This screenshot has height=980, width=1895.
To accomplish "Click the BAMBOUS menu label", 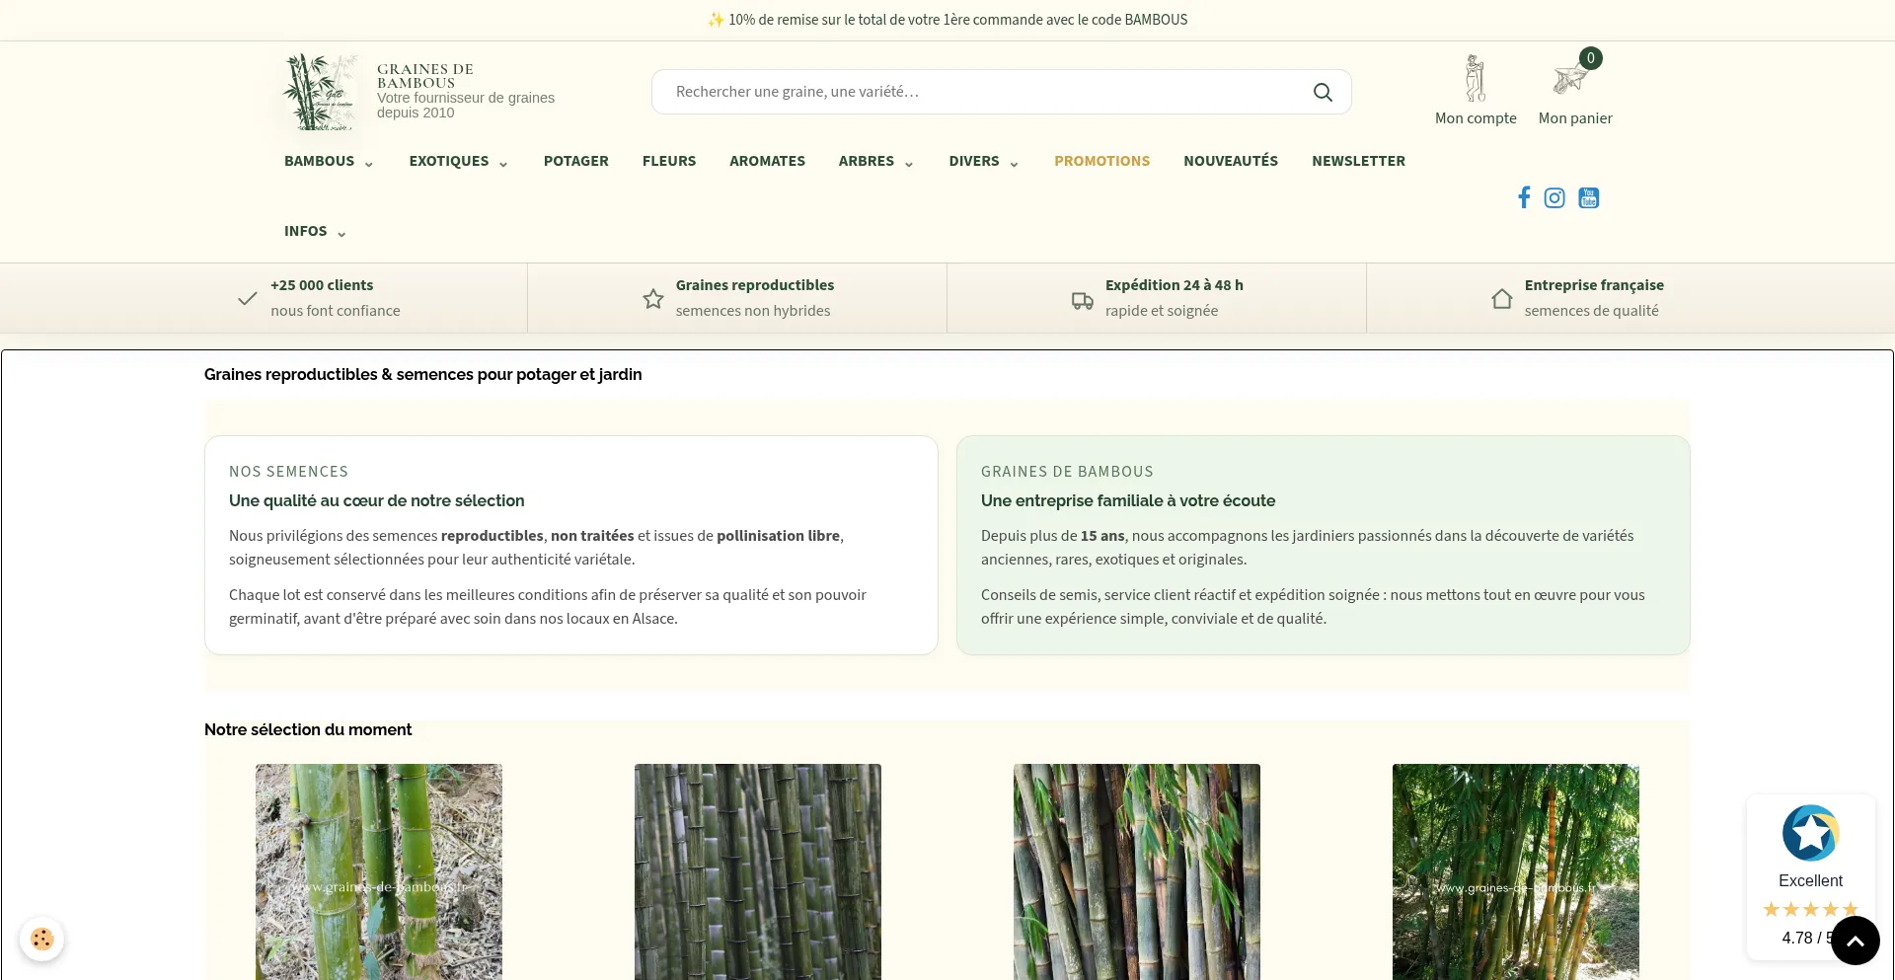I will coord(319,161).
